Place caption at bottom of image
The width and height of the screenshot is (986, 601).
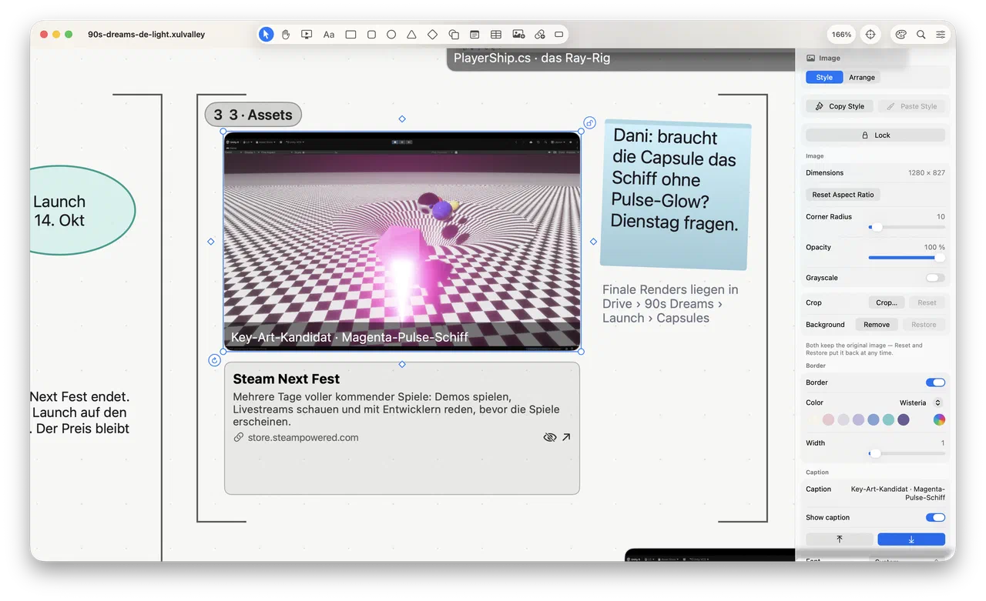[911, 539]
